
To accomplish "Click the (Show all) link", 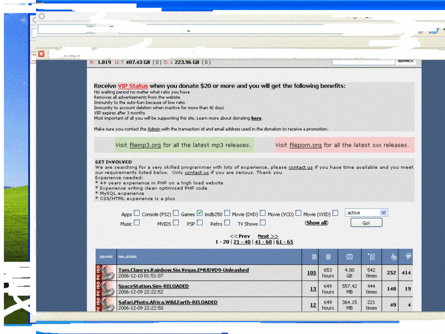I will point(317,223).
